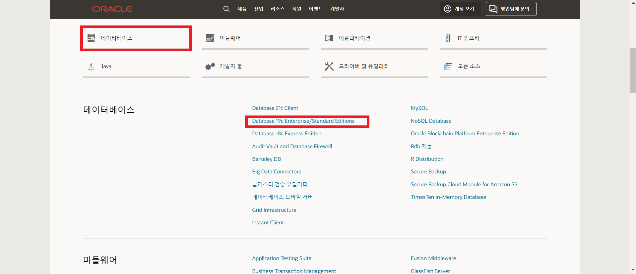This screenshot has height=274, width=636.
Task: Click the 애플리케이션 category icon
Action: point(329,38)
